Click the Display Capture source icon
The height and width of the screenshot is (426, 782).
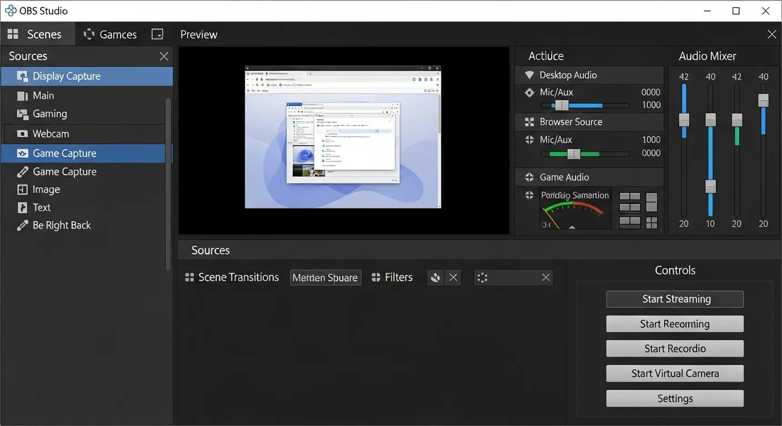(x=22, y=77)
